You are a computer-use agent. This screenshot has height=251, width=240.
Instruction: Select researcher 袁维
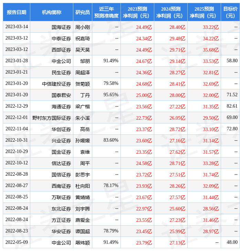[85, 152]
